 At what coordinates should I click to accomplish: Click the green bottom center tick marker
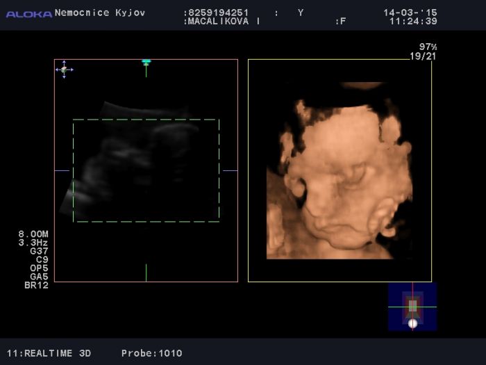tap(146, 273)
